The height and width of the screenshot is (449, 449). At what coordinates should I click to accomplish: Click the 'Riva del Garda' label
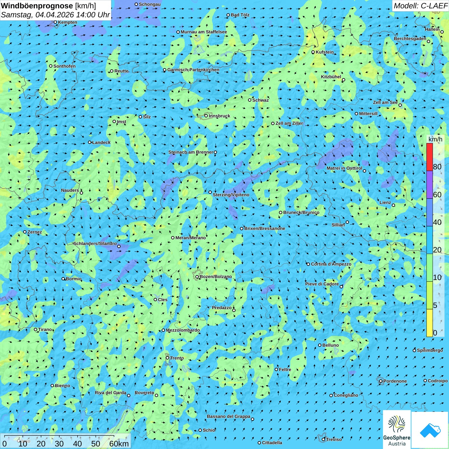111,393
